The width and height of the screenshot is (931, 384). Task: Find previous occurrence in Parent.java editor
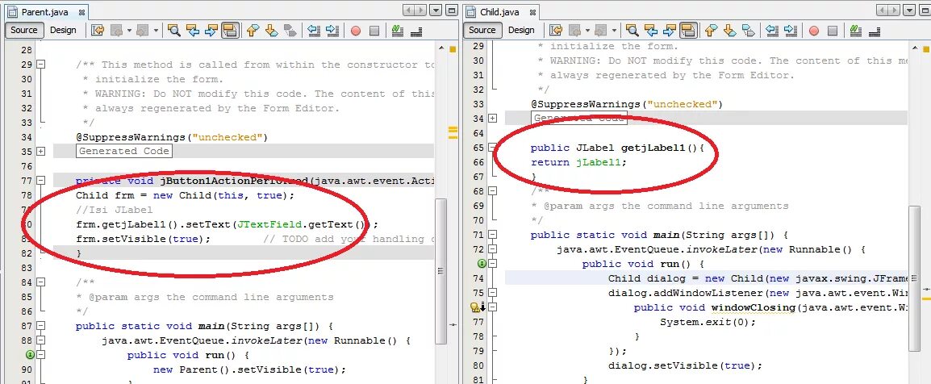[193, 31]
